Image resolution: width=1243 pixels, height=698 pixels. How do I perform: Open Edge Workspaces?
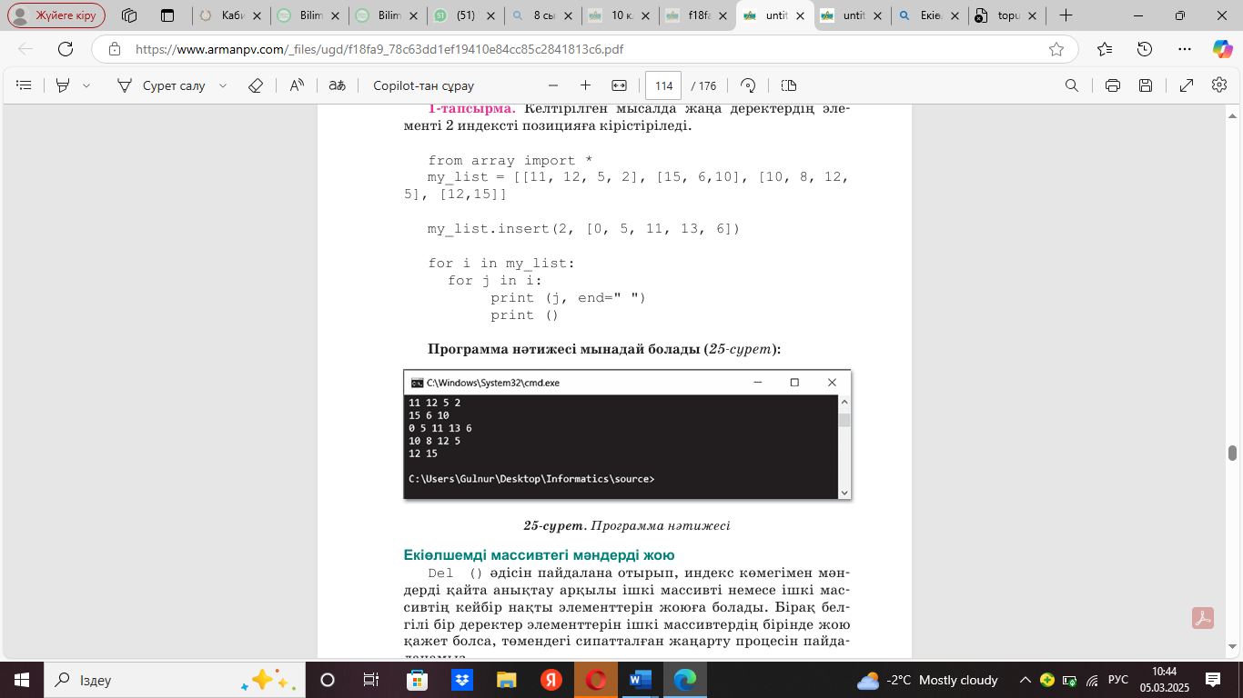pyautogui.click(x=128, y=15)
